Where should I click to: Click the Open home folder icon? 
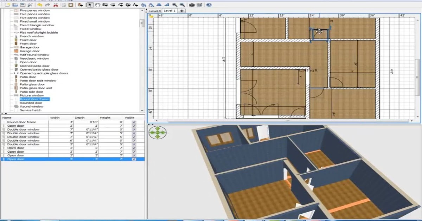pos(15,5)
